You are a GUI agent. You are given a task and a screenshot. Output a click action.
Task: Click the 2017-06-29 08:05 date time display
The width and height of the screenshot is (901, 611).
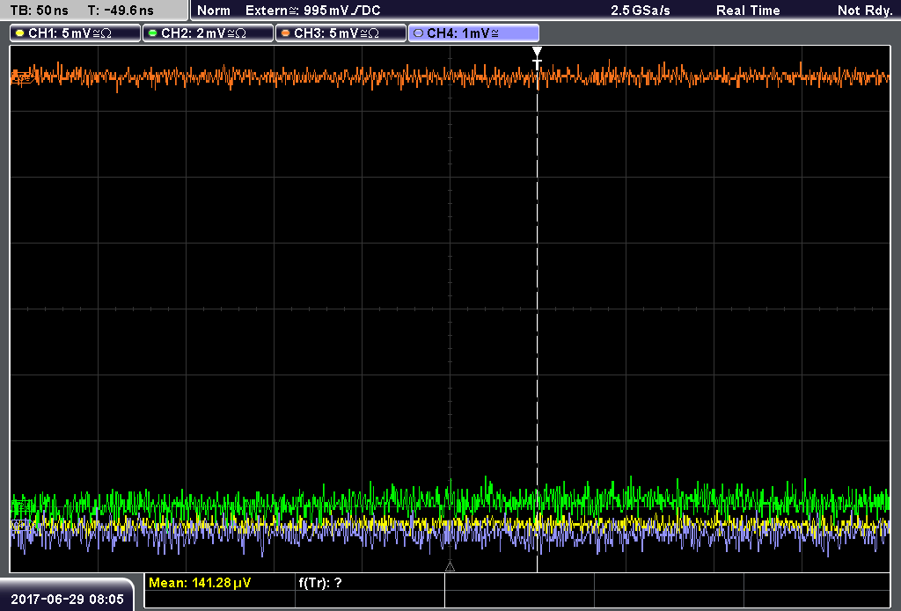point(67,599)
